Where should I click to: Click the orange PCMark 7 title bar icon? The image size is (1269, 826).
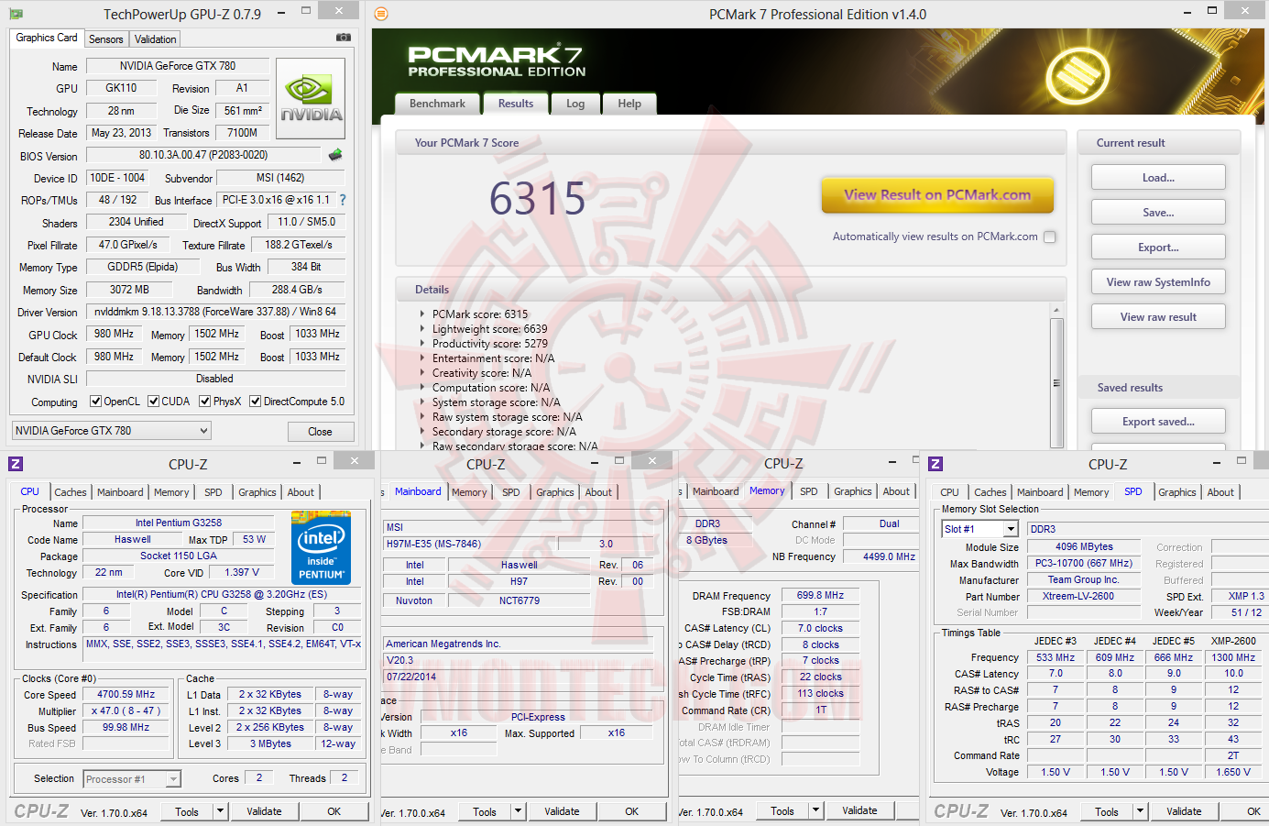(381, 14)
